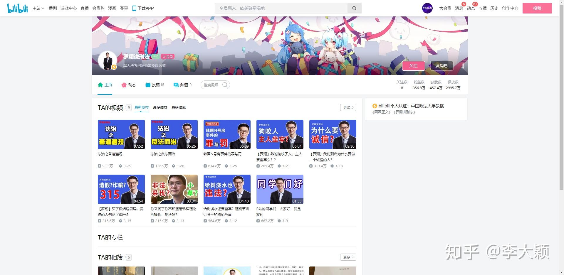Click the search magnifier button in top bar

coord(354,8)
